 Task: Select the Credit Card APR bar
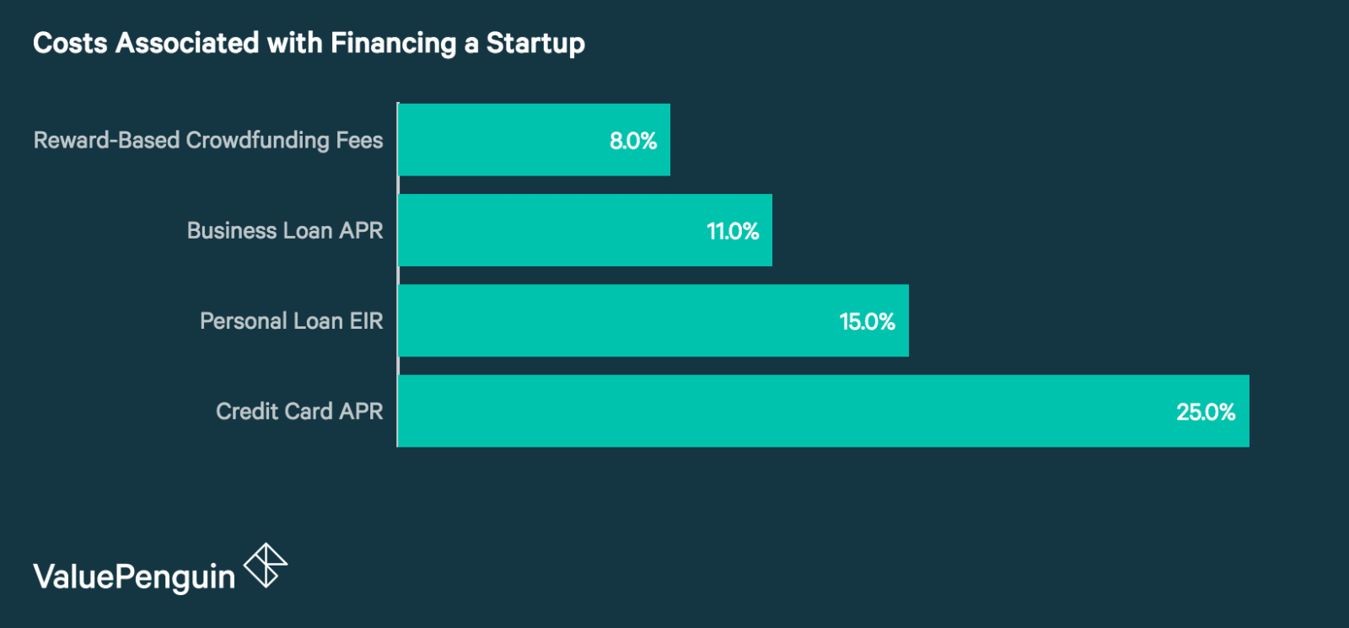(x=823, y=411)
